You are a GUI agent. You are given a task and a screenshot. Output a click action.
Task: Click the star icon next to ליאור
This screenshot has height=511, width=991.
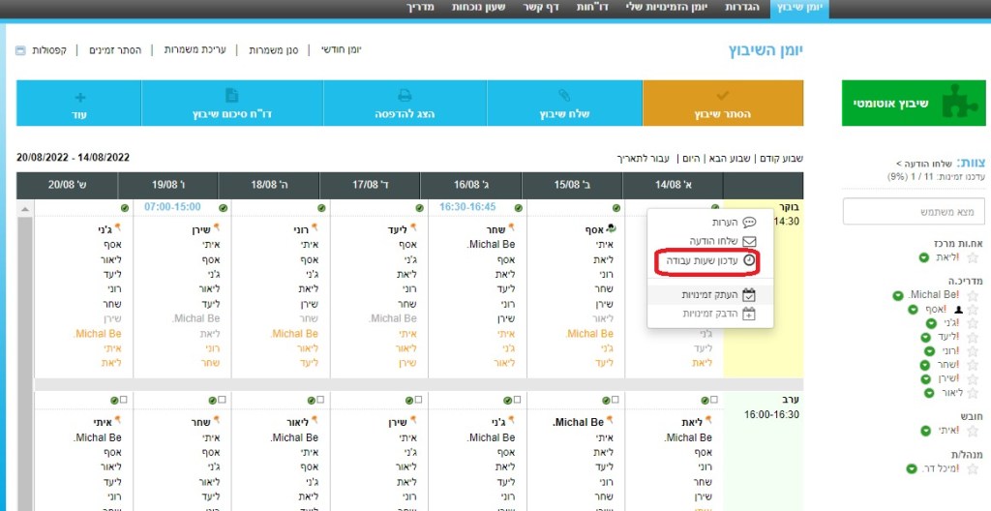click(x=973, y=393)
